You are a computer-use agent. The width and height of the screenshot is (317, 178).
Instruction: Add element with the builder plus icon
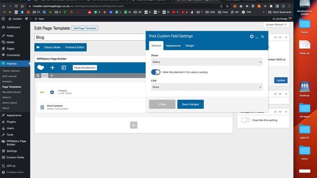[x=53, y=68]
